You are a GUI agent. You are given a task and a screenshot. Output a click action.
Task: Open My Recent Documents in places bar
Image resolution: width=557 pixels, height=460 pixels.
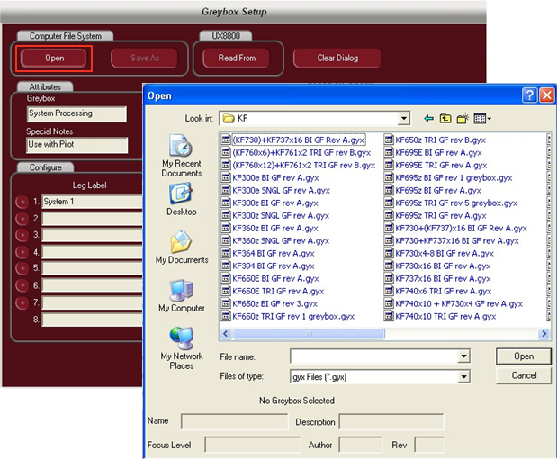(181, 156)
